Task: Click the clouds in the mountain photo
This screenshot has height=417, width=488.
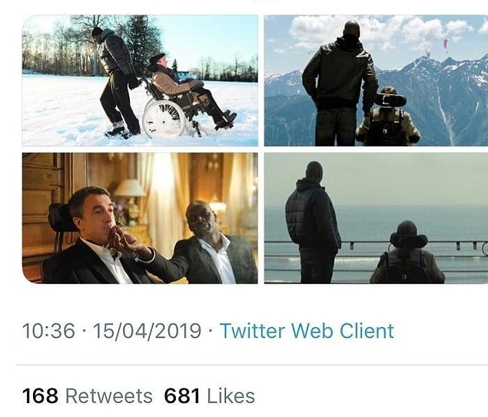Action: point(373,28)
